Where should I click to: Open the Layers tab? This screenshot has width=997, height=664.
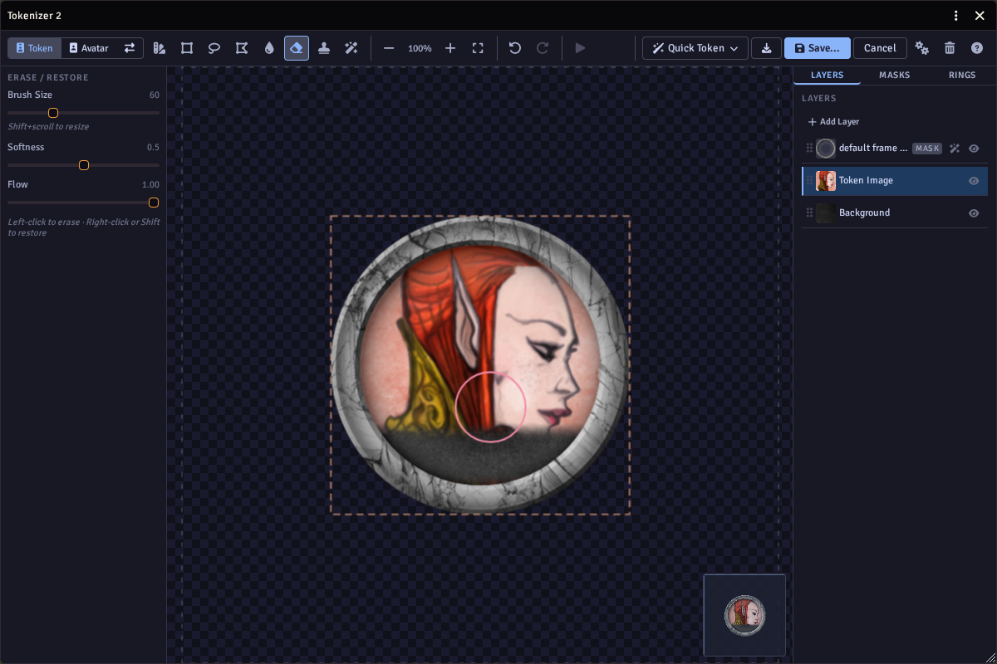coord(828,76)
